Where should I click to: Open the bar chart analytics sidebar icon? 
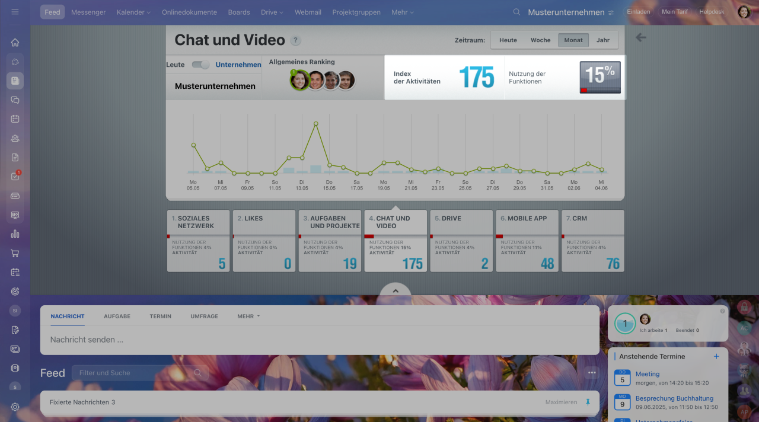(x=15, y=234)
